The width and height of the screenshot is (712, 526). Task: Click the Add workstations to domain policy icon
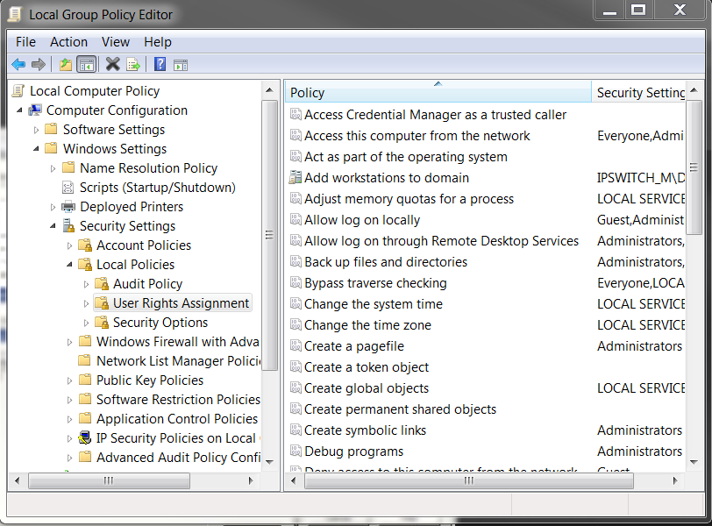[x=295, y=177]
